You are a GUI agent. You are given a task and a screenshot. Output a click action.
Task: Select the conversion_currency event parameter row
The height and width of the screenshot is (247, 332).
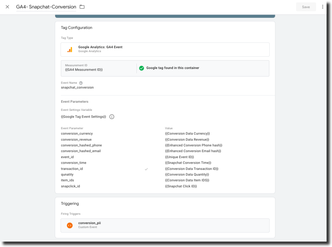[77, 134]
